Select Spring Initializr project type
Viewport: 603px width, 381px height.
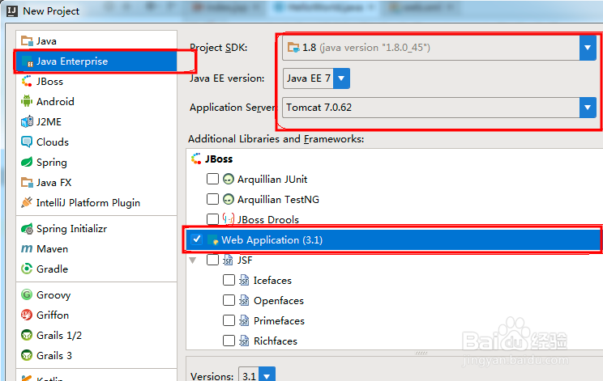coord(96,229)
